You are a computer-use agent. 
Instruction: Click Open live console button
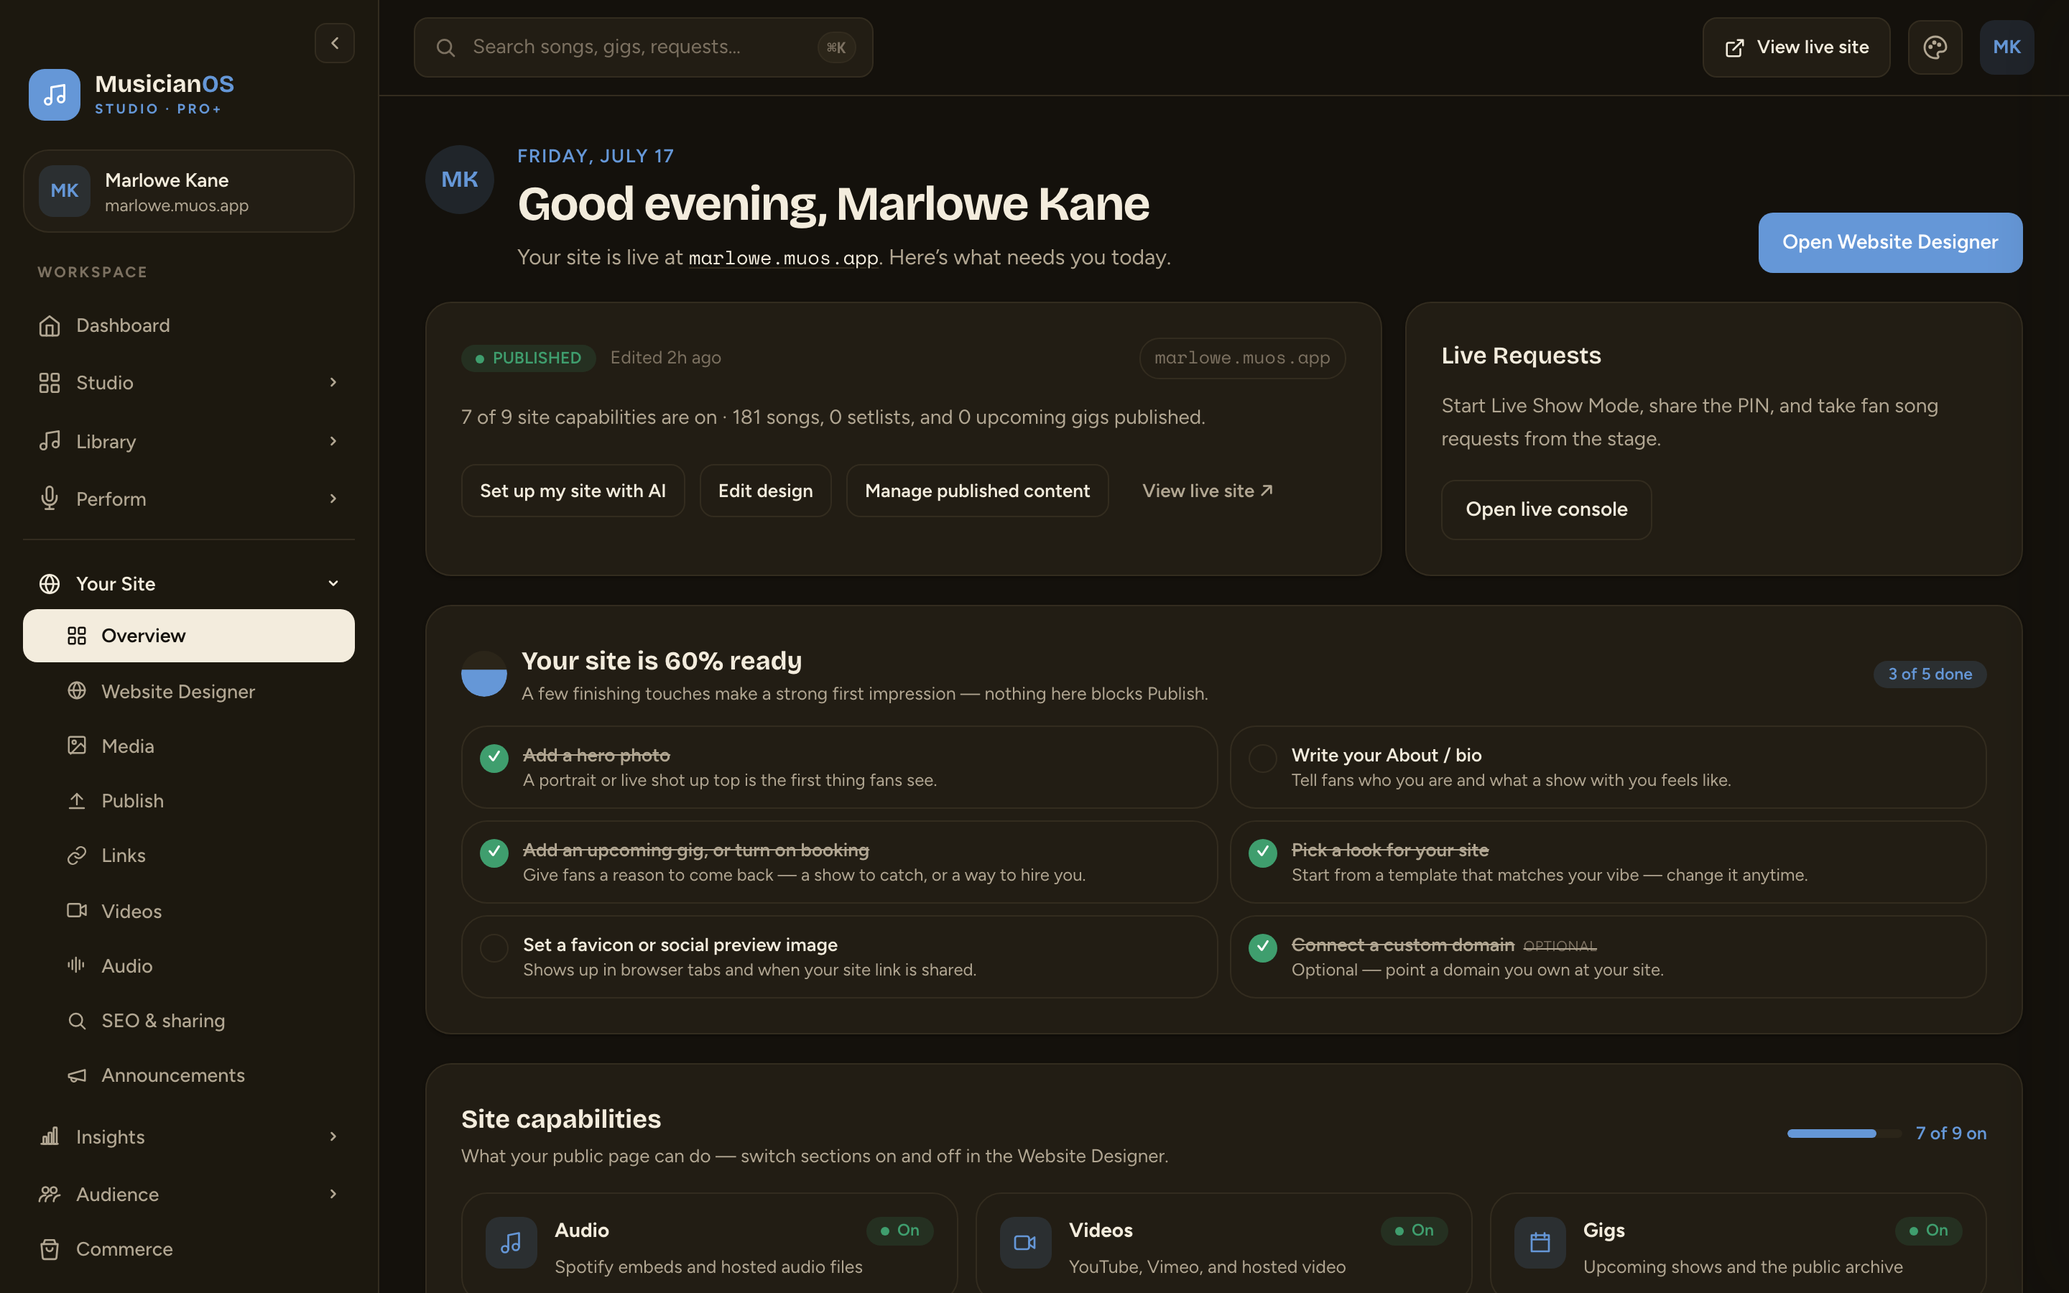pos(1546,510)
